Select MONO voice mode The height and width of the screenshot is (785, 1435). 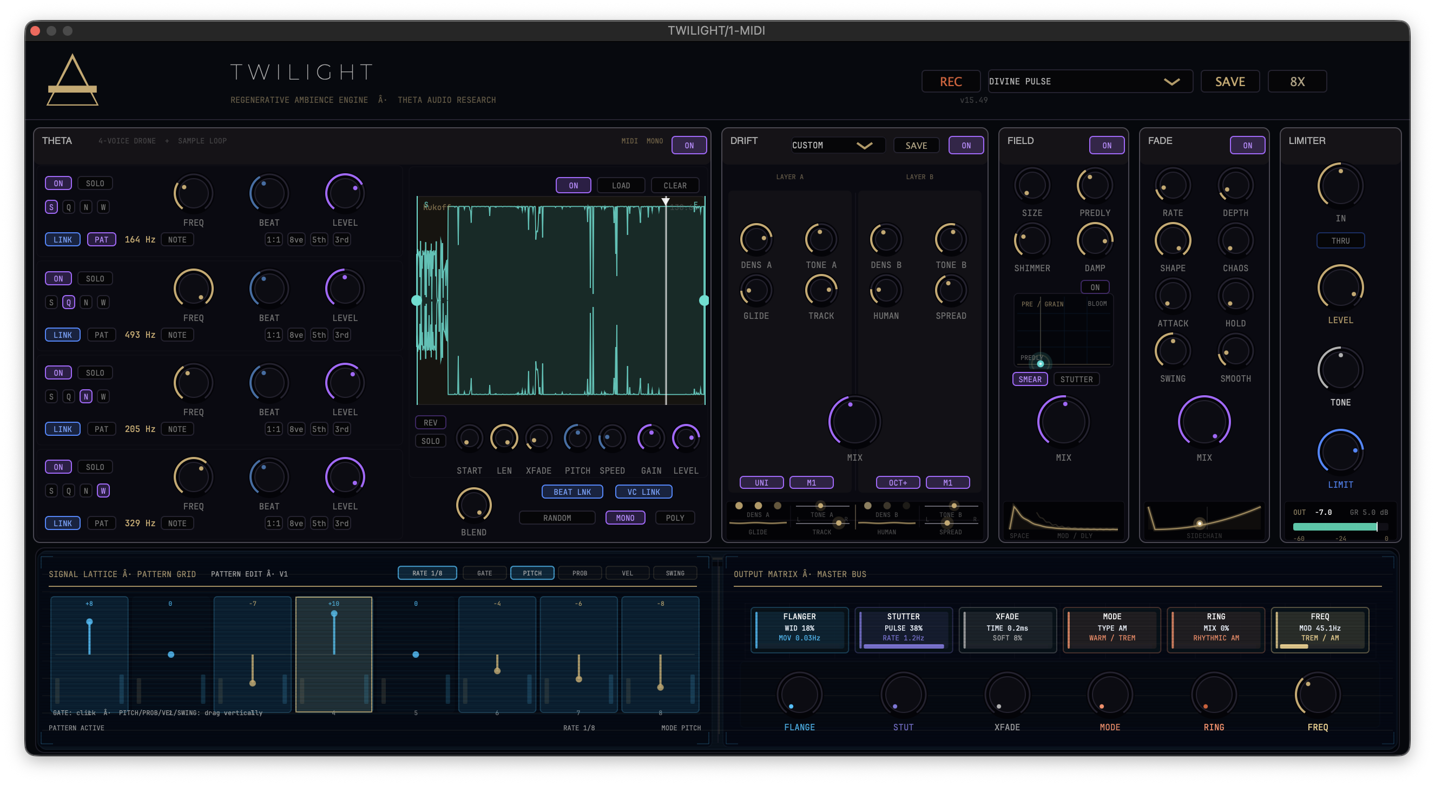625,518
